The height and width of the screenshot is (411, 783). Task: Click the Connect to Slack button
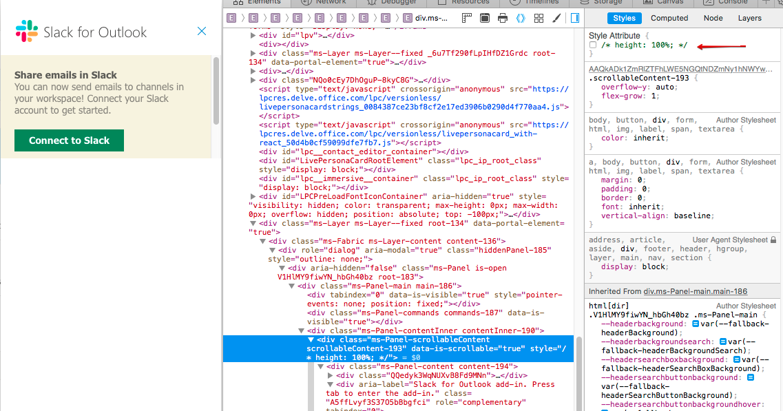(69, 140)
